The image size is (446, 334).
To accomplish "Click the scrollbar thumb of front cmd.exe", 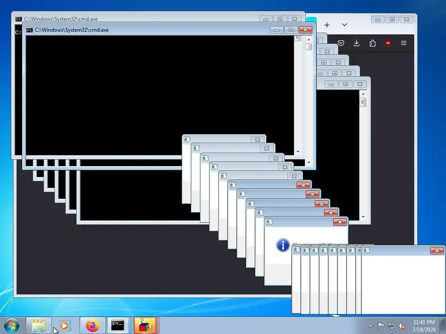I will tap(309, 47).
